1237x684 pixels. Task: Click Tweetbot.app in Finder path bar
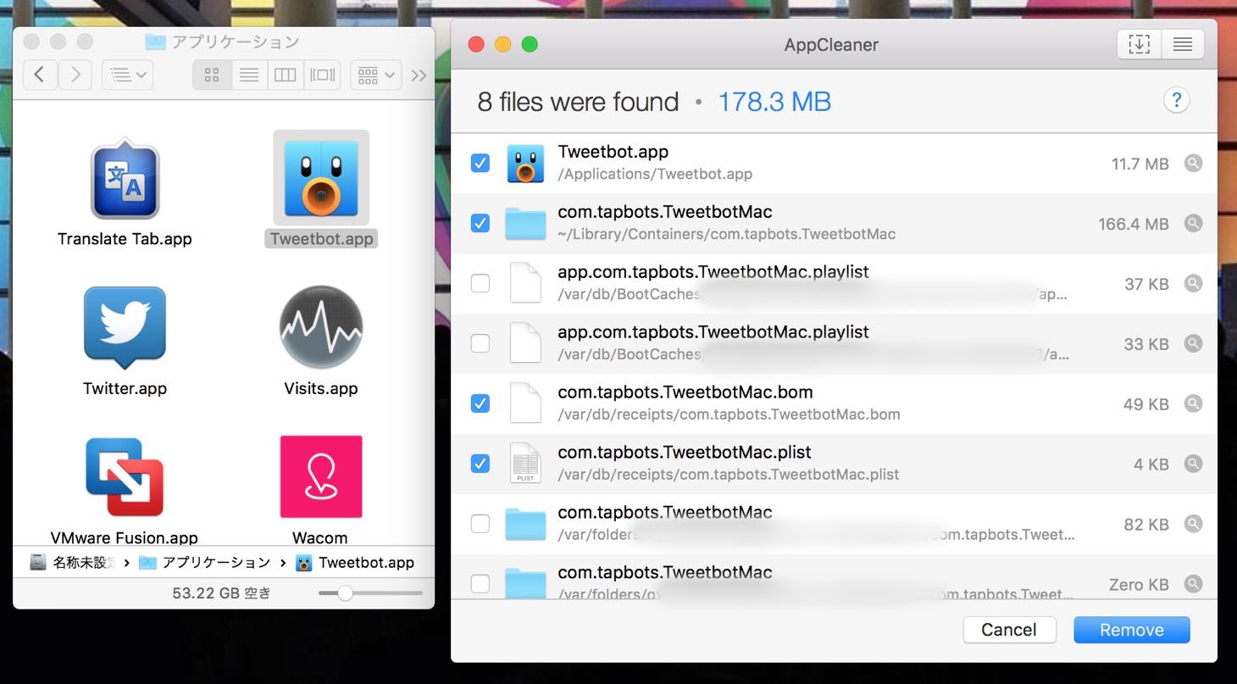click(356, 563)
